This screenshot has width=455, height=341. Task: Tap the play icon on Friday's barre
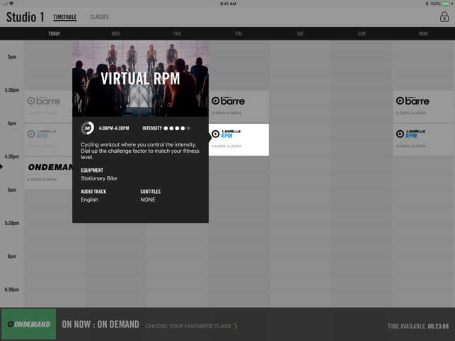coord(216,100)
